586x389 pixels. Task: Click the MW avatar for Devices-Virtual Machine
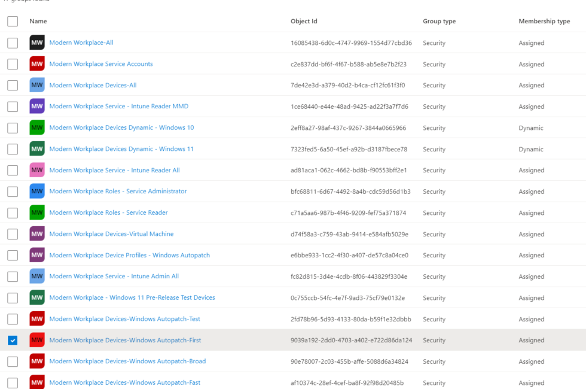(37, 234)
